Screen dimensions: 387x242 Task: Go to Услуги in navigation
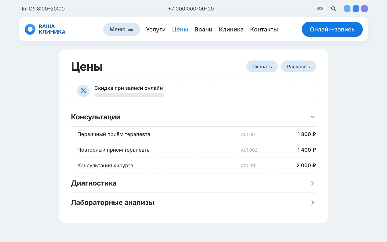(x=156, y=29)
